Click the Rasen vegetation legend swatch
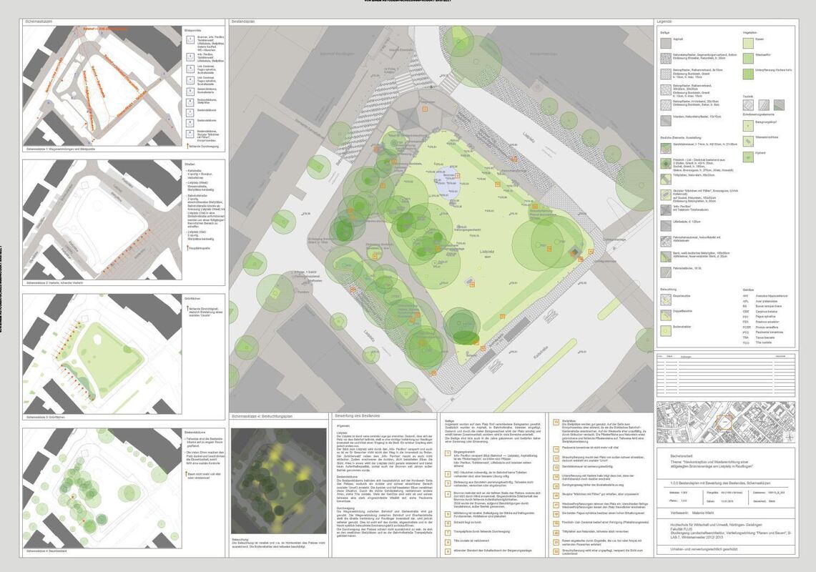Viewport: 816px width, 572px height. [748, 43]
